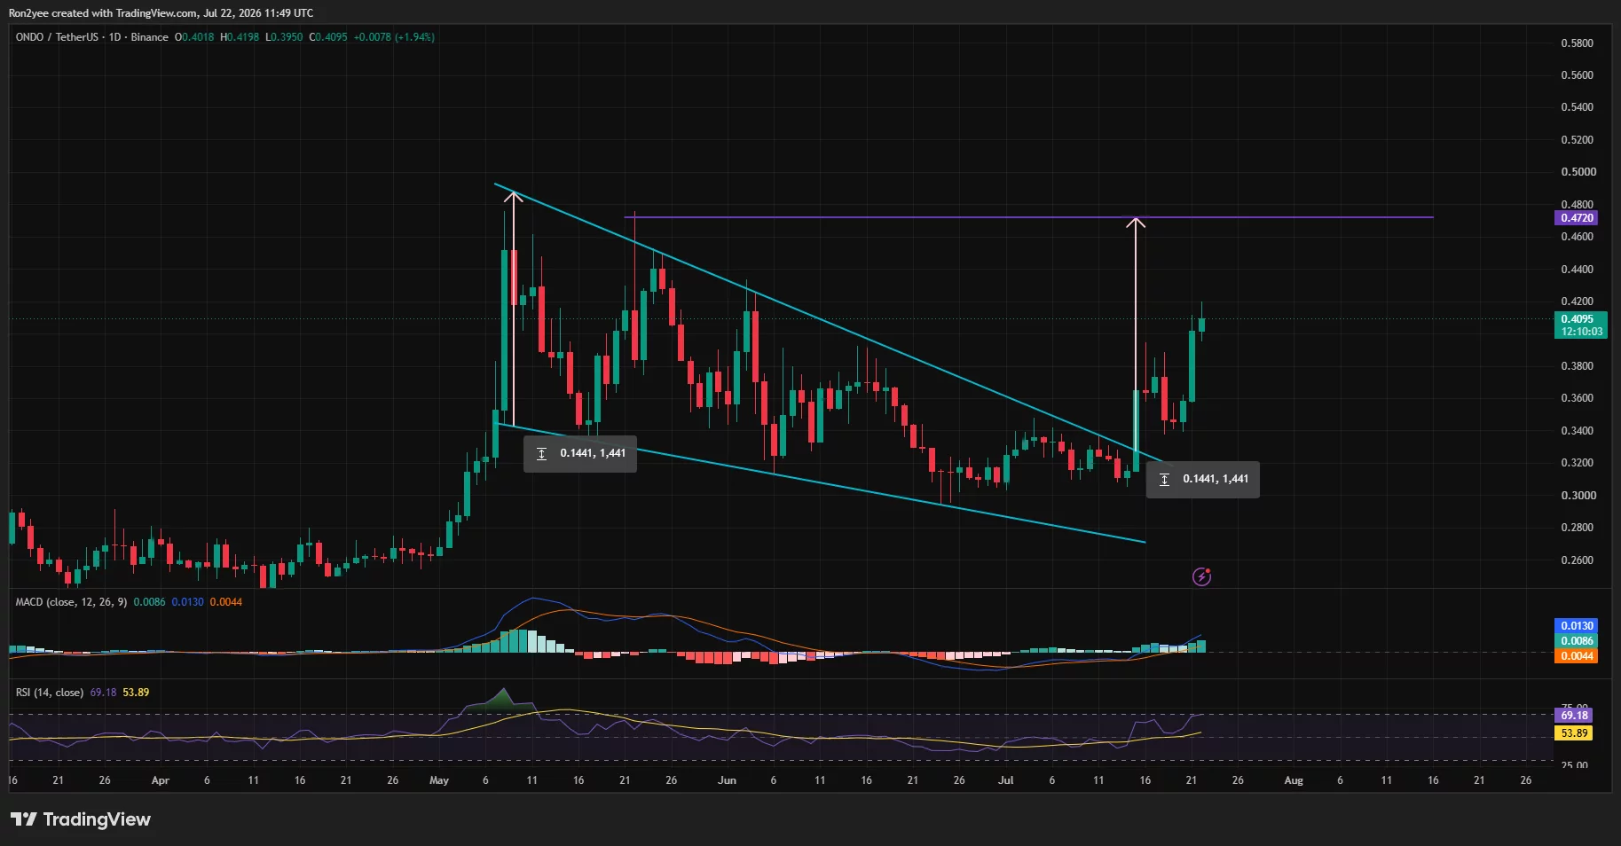Click the MACD signal value label 0.0044
Screen dimensions: 1621x846
1577,656
